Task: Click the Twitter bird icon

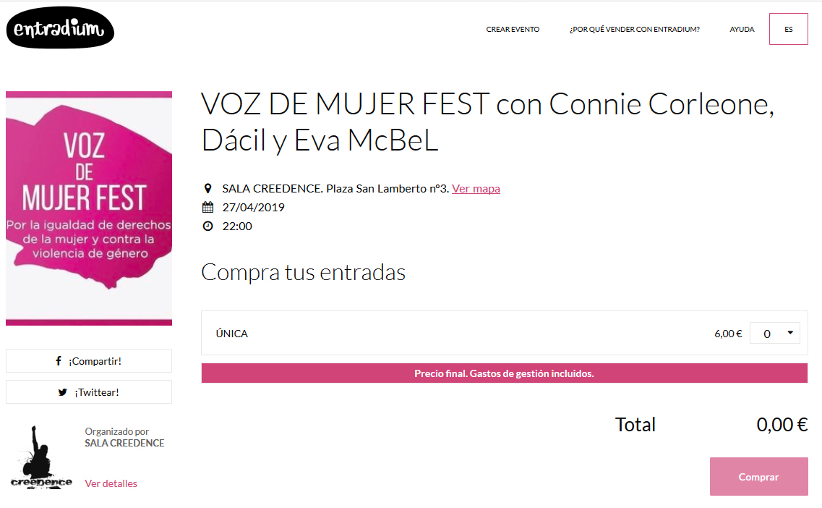Action: click(63, 392)
